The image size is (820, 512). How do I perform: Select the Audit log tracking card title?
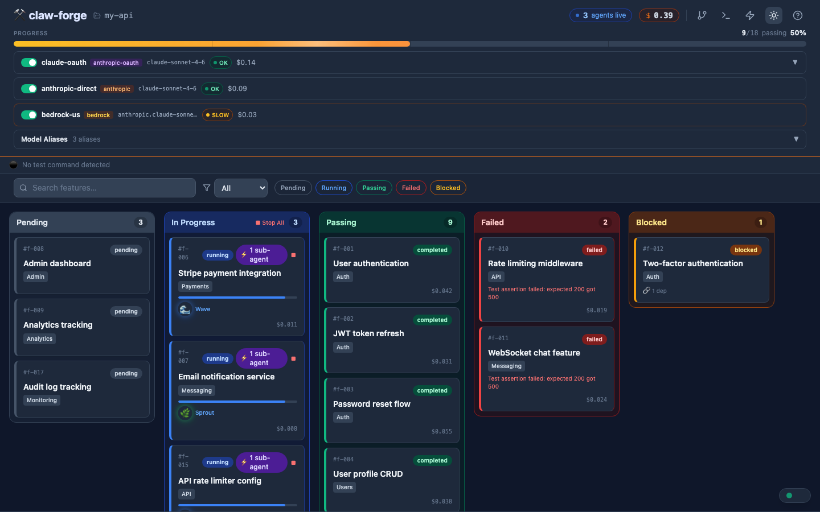[x=58, y=387]
